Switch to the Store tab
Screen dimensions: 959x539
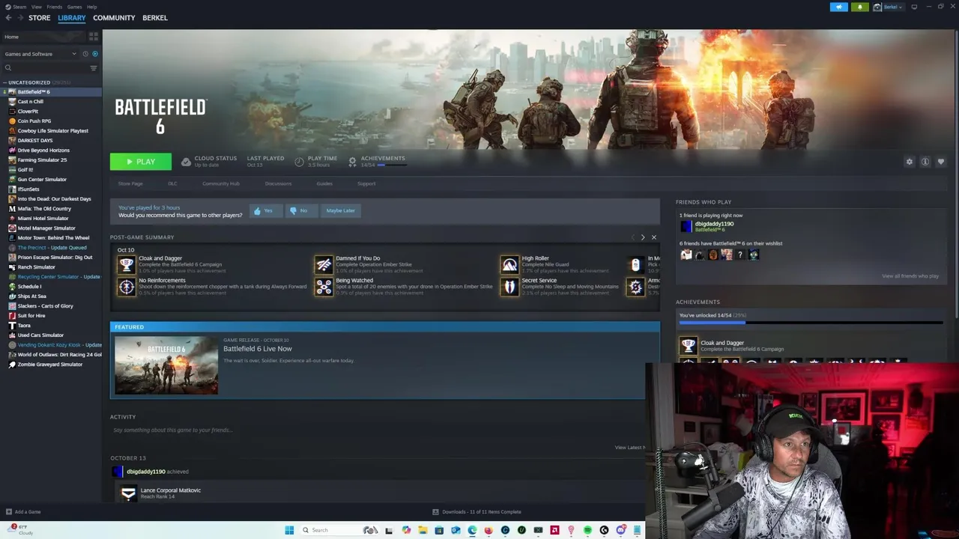pos(40,18)
